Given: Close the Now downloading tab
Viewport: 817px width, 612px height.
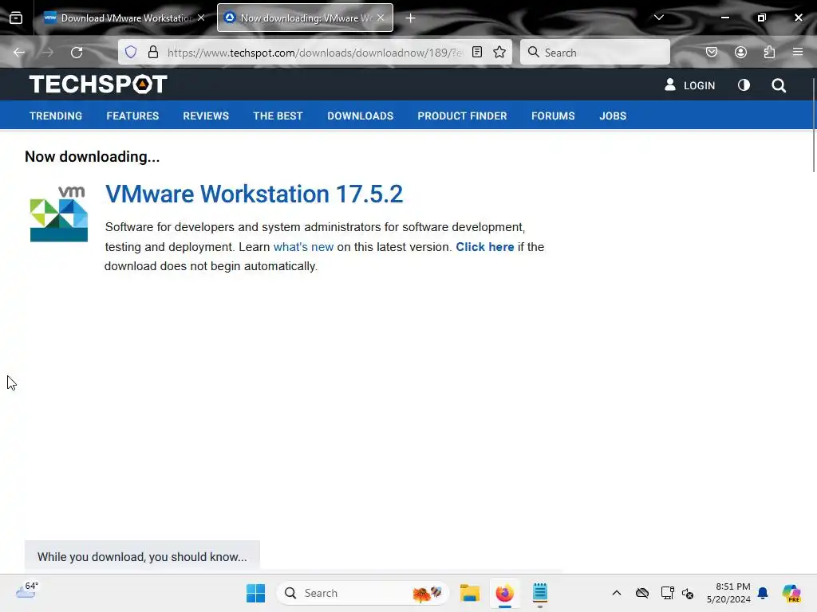Looking at the screenshot, I should click(x=381, y=18).
